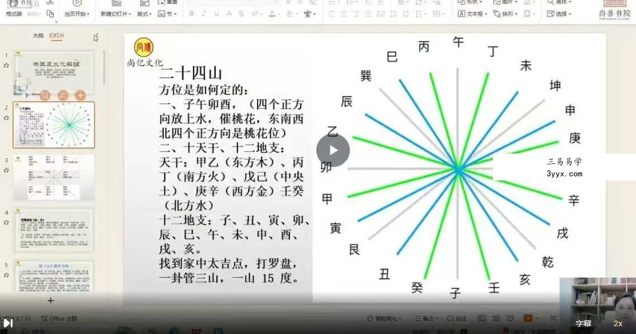This screenshot has width=636, height=334.
Task: Click 批注 comments in status bar
Action: [x=456, y=318]
